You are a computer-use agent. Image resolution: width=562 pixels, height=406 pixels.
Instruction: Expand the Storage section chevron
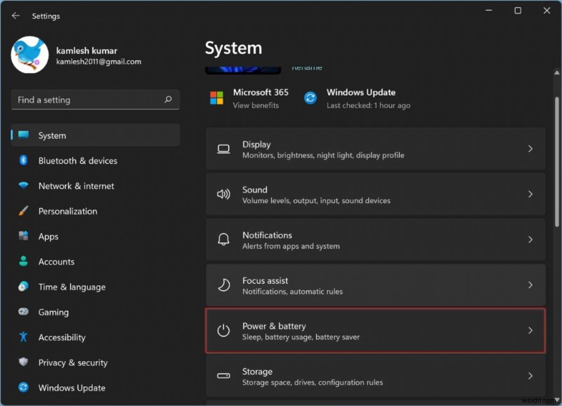point(532,376)
